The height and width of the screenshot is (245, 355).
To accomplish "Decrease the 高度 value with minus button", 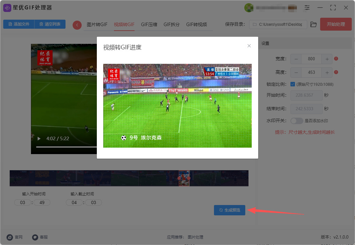I will [x=296, y=73].
